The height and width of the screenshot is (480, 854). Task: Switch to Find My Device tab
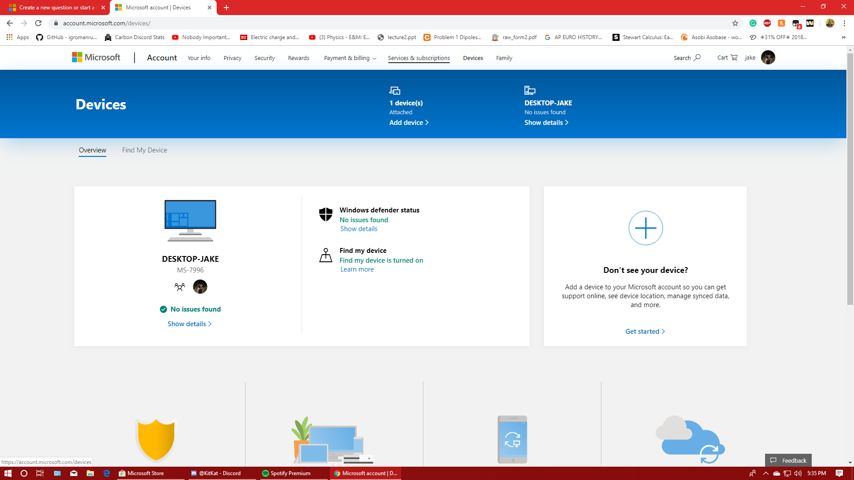[x=145, y=150]
